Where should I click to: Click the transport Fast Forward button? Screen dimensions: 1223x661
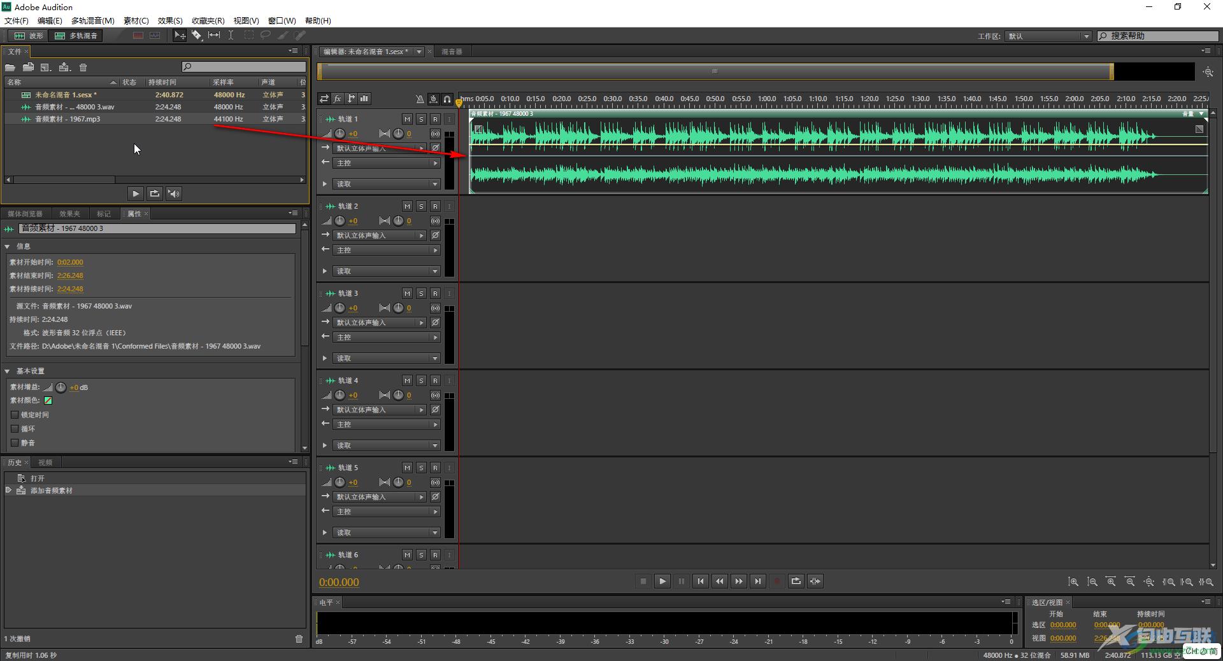(739, 581)
